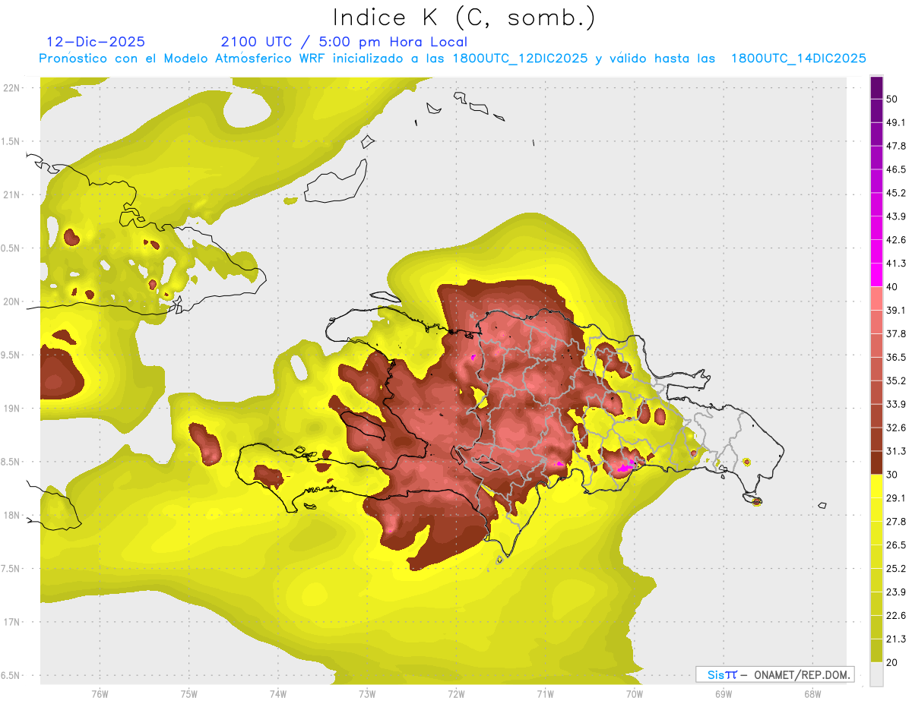Click the legend value "36.5"
This screenshot has width=912, height=704.
point(896,357)
